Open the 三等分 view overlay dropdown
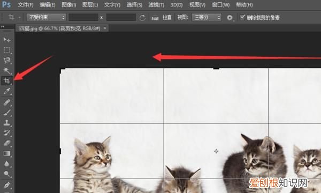 coord(207,18)
